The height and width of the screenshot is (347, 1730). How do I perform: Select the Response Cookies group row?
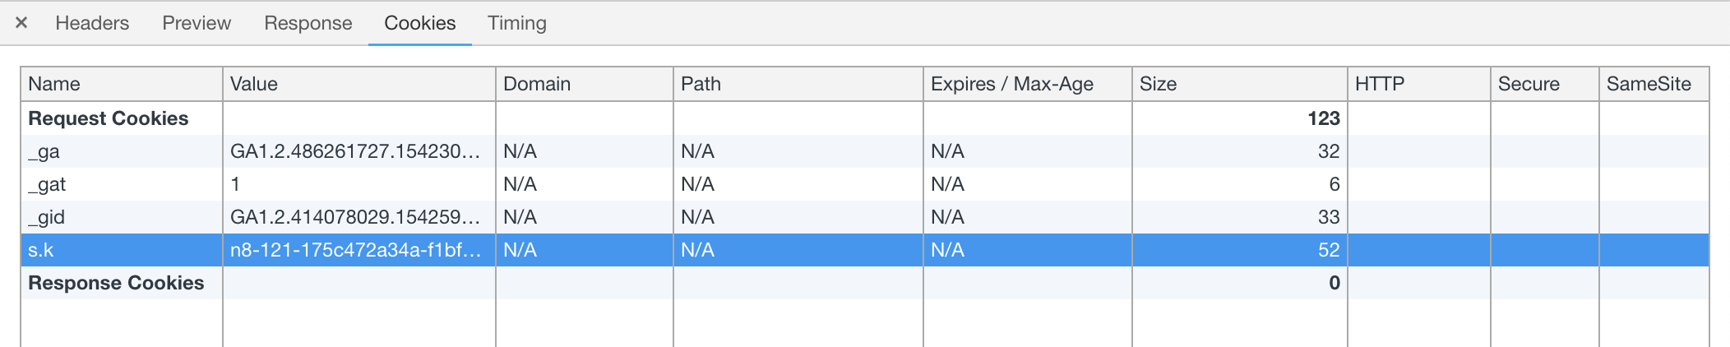tap(865, 283)
